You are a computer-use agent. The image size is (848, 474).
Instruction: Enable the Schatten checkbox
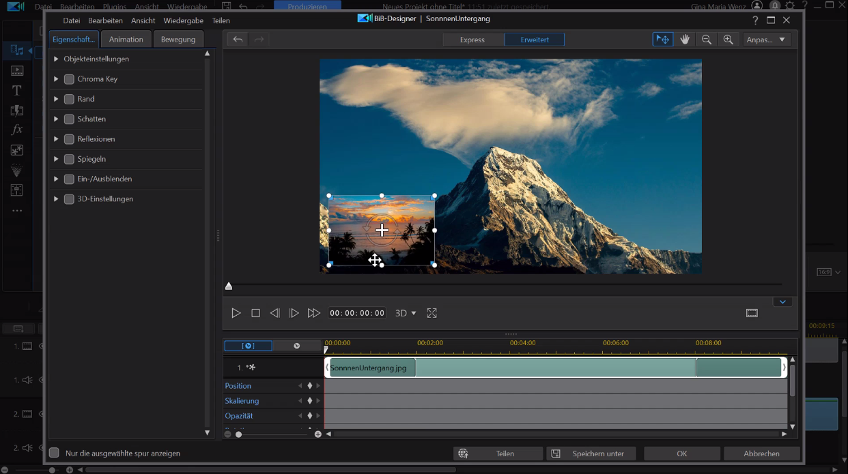point(69,119)
